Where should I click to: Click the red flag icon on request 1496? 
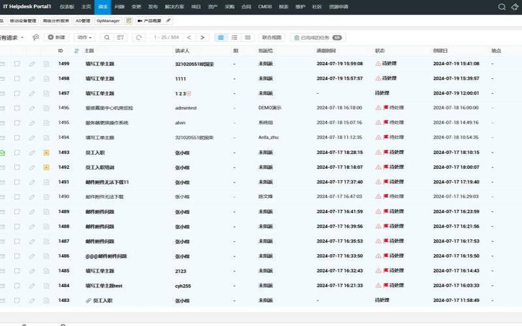coord(386,108)
